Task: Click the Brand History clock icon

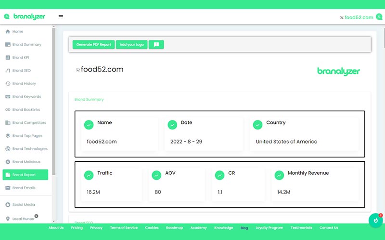Action: [8, 84]
